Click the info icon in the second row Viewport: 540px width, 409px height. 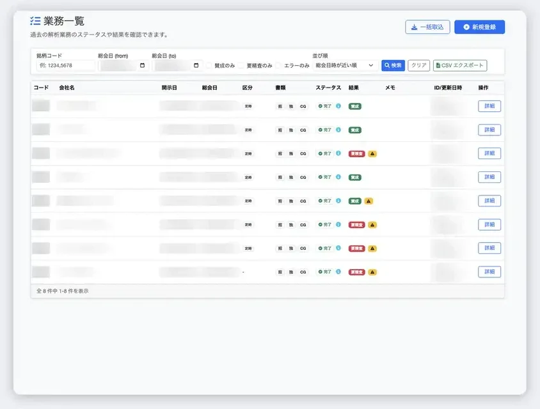pyautogui.click(x=338, y=130)
